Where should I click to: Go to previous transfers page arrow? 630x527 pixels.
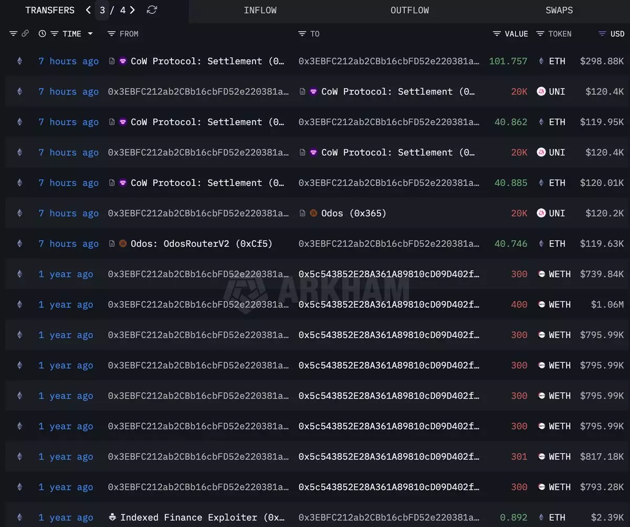88,10
